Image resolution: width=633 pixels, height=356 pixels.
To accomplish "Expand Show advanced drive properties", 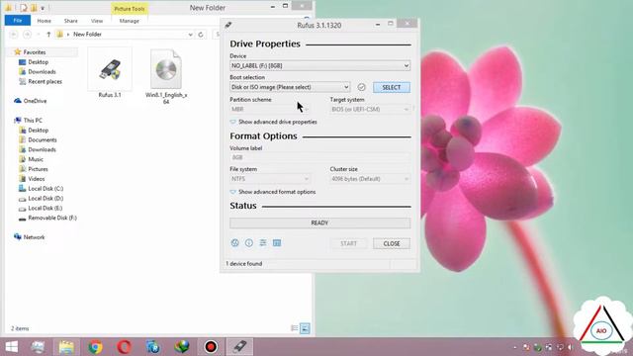I will tap(273, 122).
